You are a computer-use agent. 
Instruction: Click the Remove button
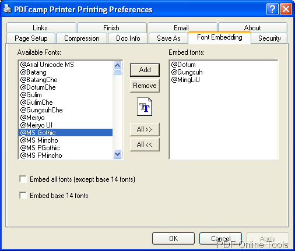tap(145, 86)
